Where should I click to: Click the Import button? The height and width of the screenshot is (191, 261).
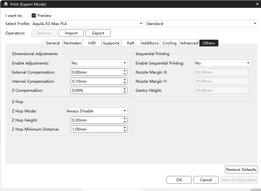click(71, 33)
